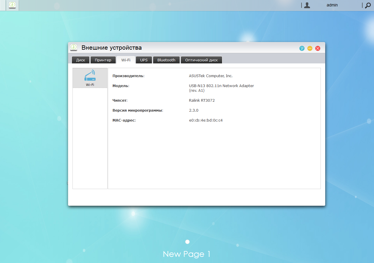Click the Производитель label
Image resolution: width=374 pixels, height=263 pixels.
pyautogui.click(x=129, y=76)
